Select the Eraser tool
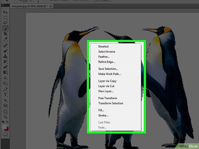Viewport: 199px width, 149px height. click(x=5, y=67)
